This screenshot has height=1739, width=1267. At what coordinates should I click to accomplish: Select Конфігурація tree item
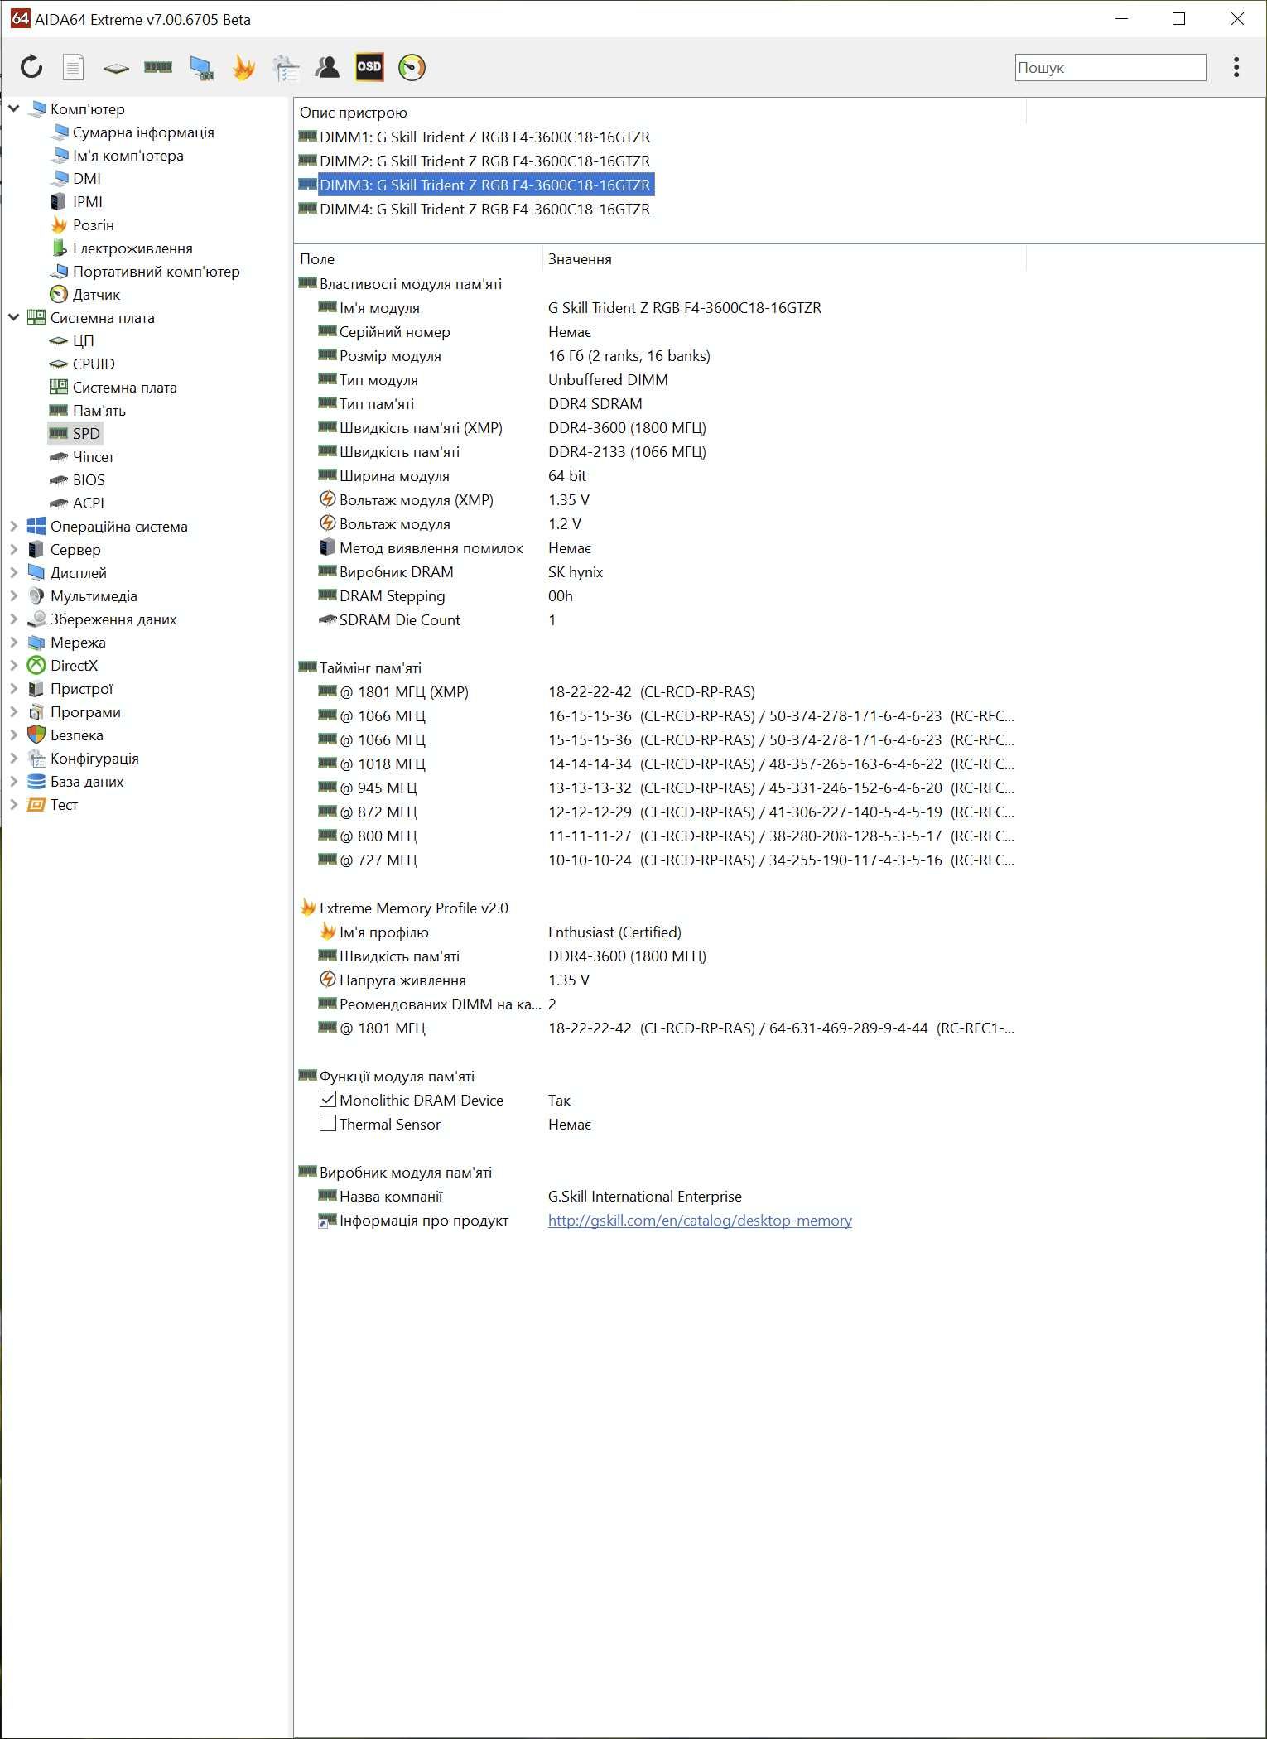coord(94,759)
